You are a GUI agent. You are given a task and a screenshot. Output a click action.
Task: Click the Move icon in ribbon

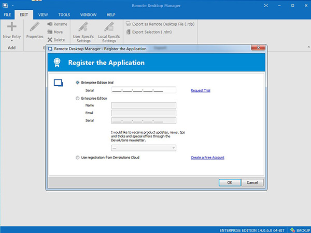tap(50, 32)
